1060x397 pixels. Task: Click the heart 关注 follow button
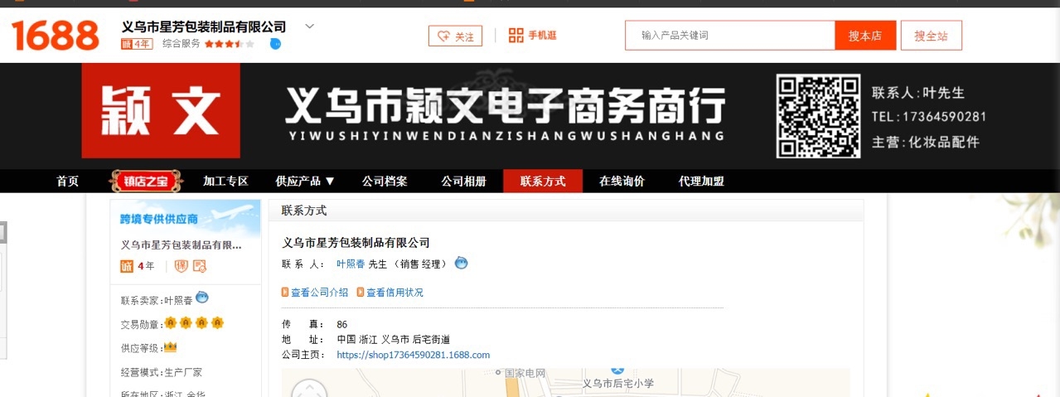coord(455,36)
